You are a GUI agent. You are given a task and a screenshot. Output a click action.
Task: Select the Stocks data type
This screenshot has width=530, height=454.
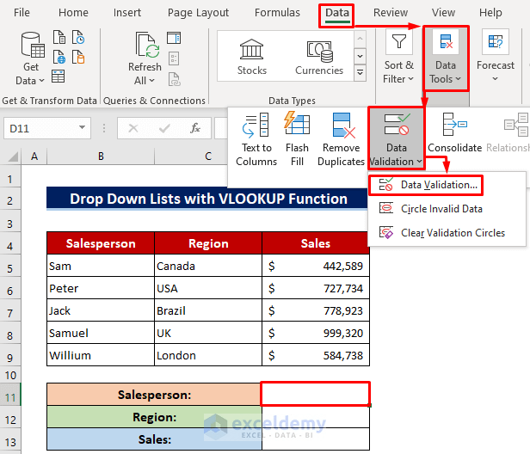[x=252, y=57]
